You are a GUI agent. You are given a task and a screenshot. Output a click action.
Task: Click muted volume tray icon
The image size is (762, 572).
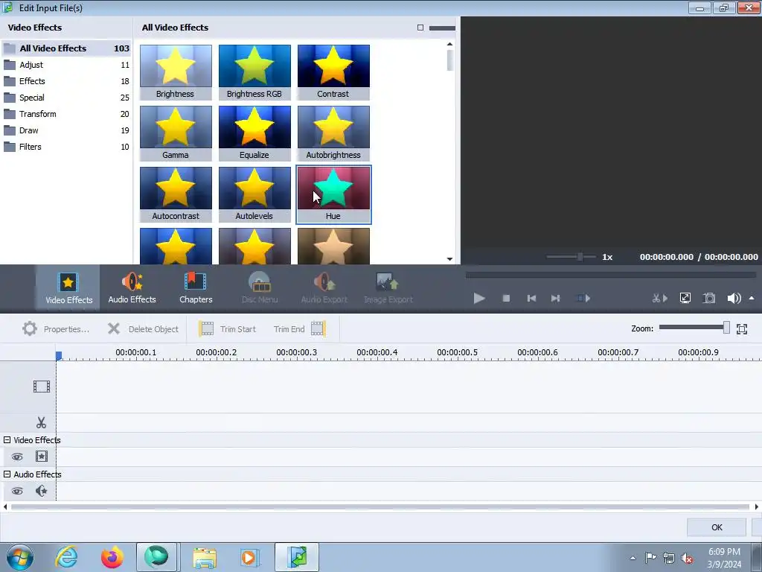click(x=687, y=558)
